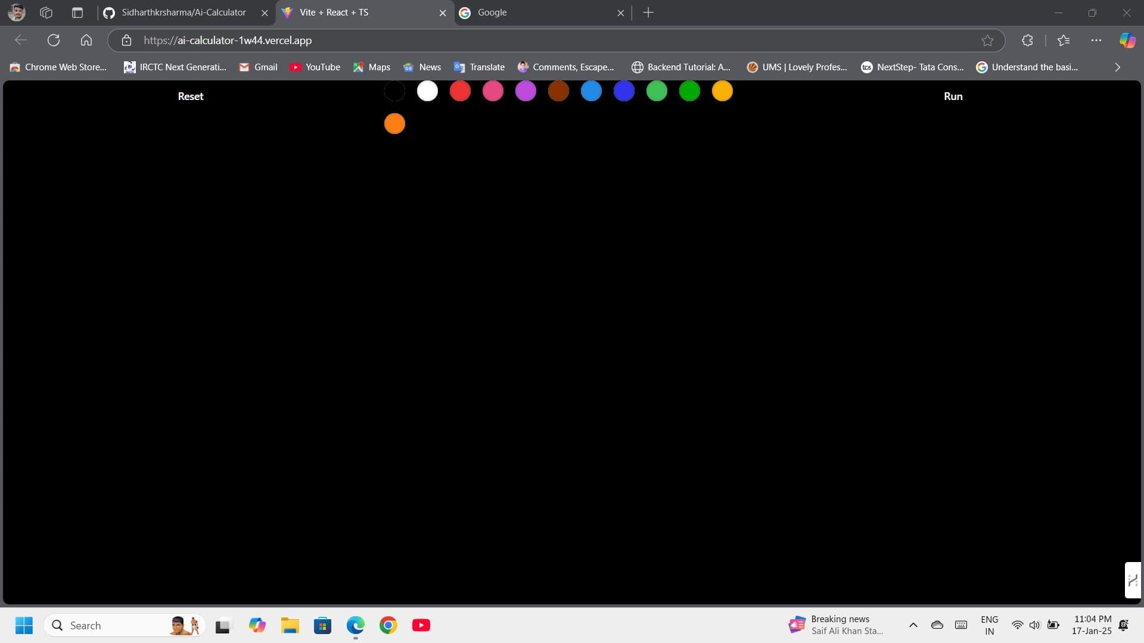
Task: Show hidden system tray icons
Action: [x=913, y=625]
